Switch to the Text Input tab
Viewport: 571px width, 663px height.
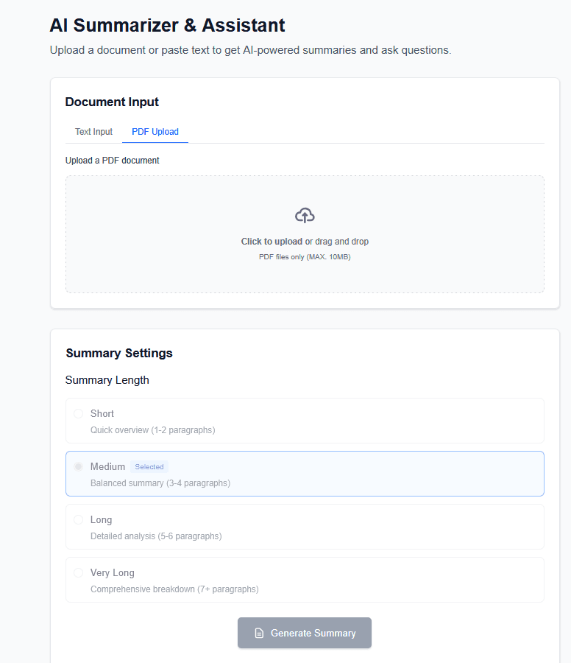[93, 132]
